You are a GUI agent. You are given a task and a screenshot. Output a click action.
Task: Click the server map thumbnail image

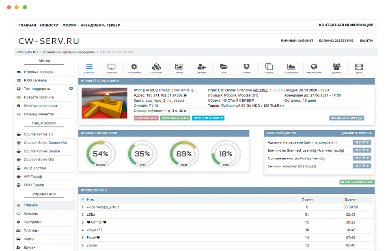coord(104,103)
